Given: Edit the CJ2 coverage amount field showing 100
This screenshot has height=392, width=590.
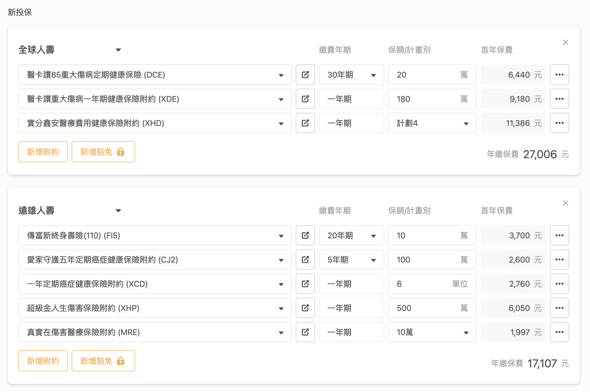Looking at the screenshot, I should point(432,259).
